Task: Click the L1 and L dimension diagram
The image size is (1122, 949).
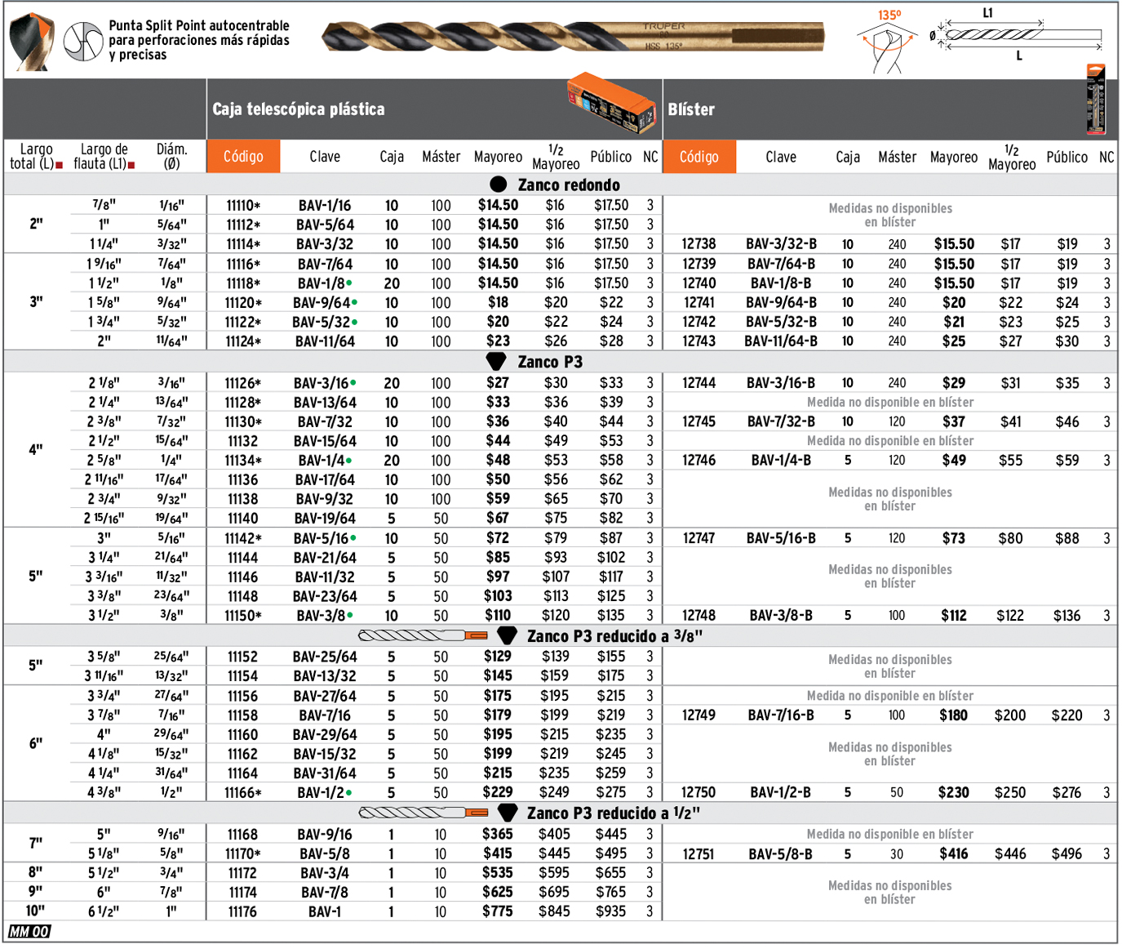Action: (1018, 35)
